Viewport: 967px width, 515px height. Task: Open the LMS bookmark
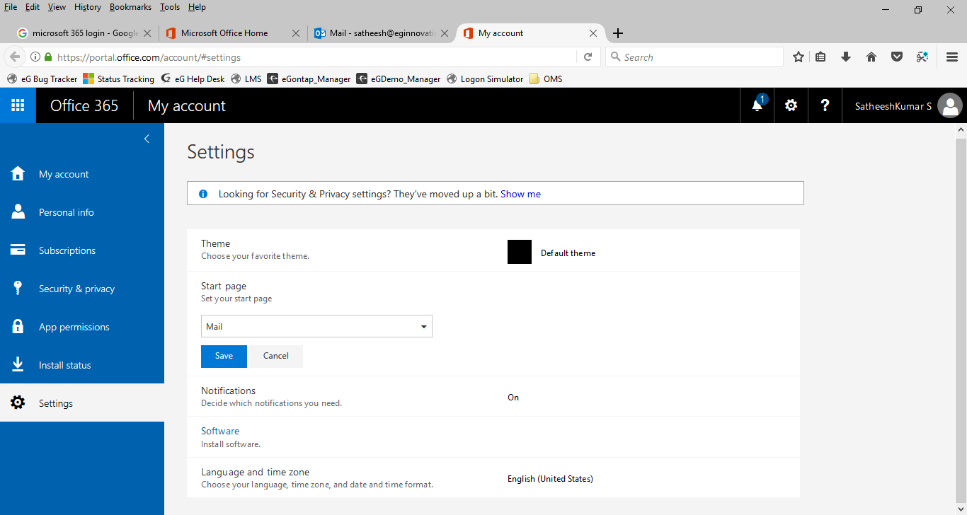(x=246, y=79)
